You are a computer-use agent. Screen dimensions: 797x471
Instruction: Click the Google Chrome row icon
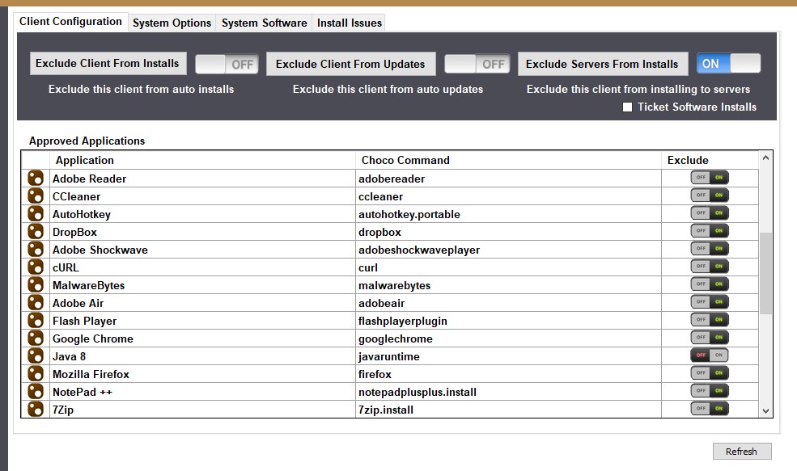pos(36,338)
